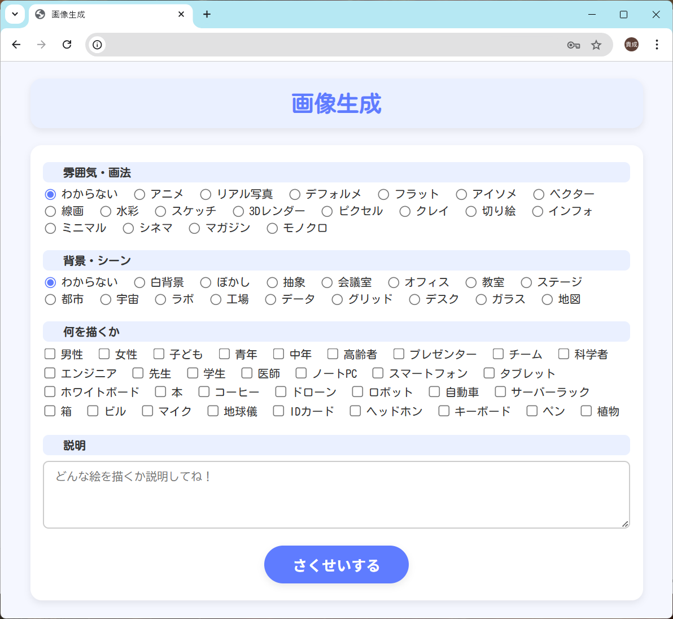The width and height of the screenshot is (673, 619).
Task: Click into the 説明 description text area
Action: 336,495
